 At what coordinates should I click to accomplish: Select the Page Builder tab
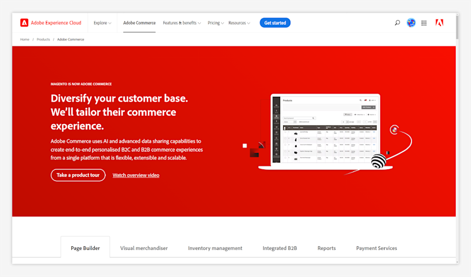click(85, 248)
